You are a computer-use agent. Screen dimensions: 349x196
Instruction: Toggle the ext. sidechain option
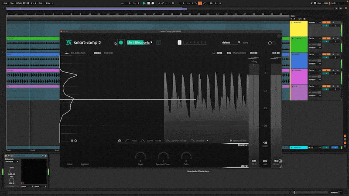pos(75,53)
